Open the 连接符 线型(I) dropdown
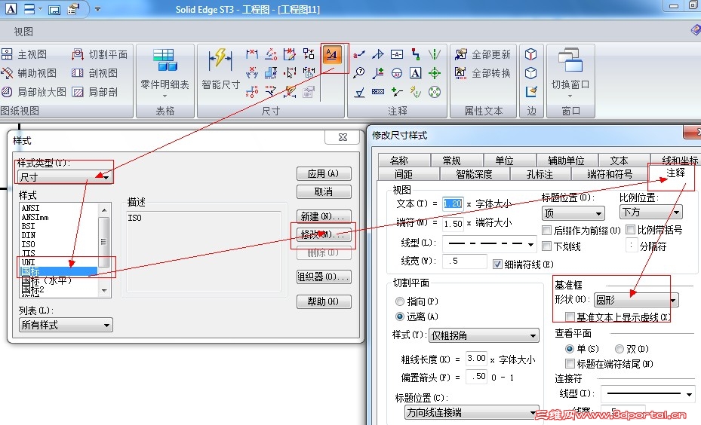This screenshot has width=701, height=425. (648, 394)
